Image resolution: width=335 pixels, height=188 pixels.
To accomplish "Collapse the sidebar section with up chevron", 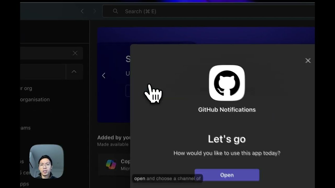I will [x=74, y=72].
